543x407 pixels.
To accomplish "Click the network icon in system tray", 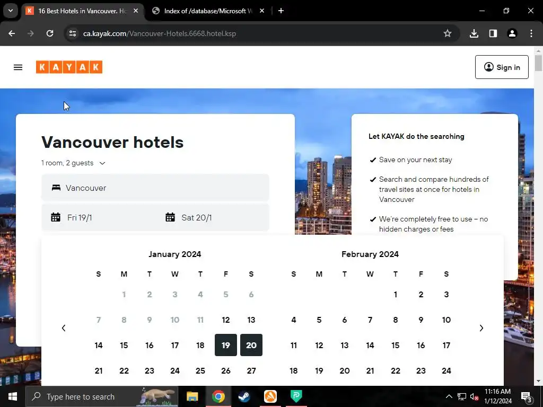I will pyautogui.click(x=462, y=396).
